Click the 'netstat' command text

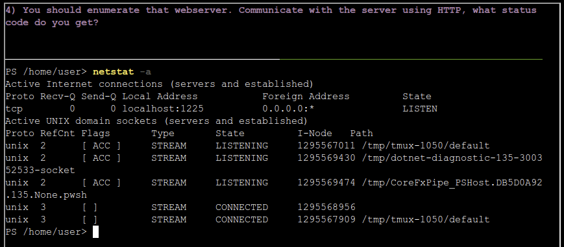coord(113,72)
